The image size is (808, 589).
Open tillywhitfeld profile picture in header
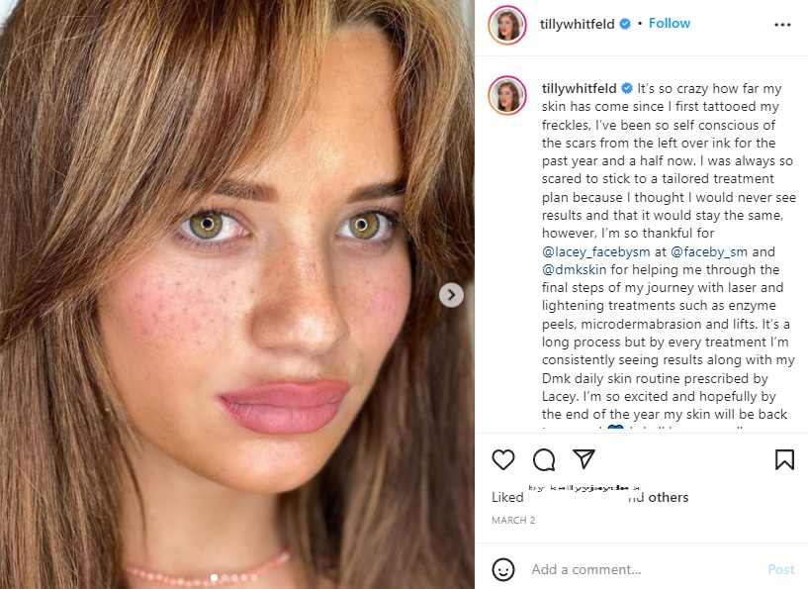(x=507, y=25)
